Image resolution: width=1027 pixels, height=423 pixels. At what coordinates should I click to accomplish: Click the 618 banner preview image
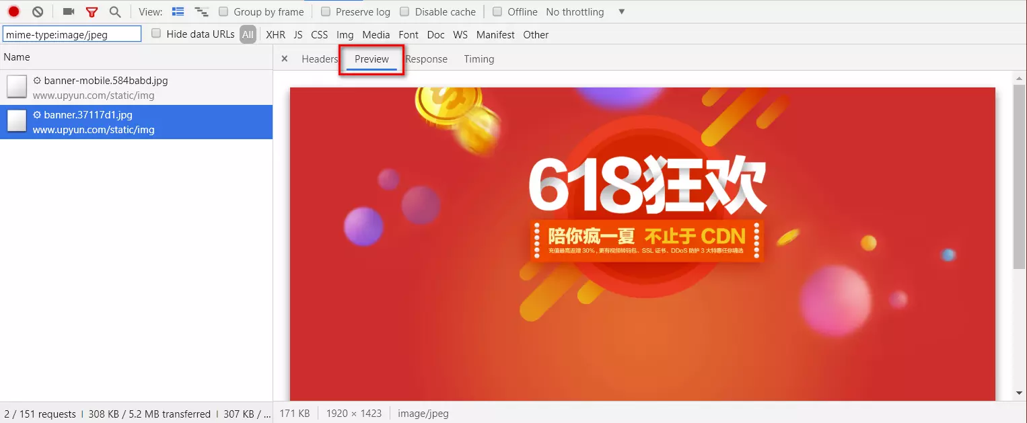click(642, 244)
